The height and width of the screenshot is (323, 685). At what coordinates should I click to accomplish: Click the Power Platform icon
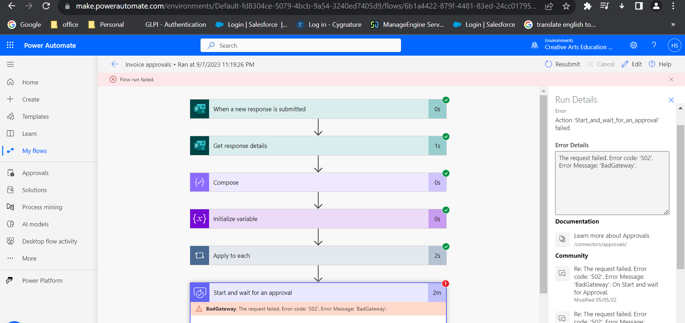[x=10, y=280]
